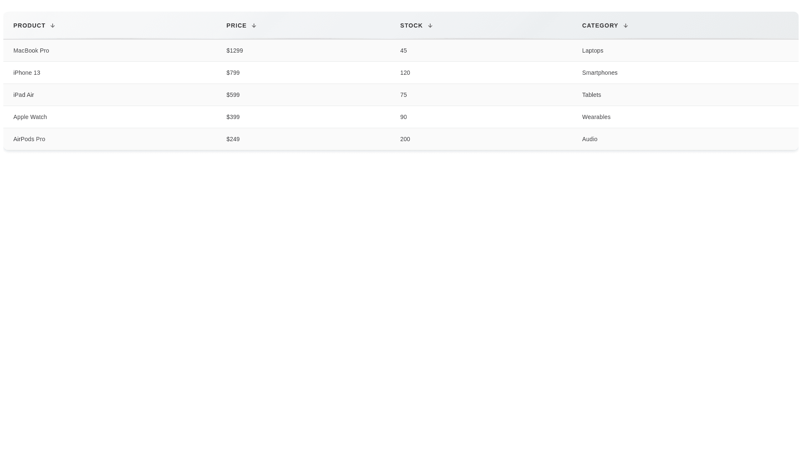Click the $799 price cell

point(233,73)
